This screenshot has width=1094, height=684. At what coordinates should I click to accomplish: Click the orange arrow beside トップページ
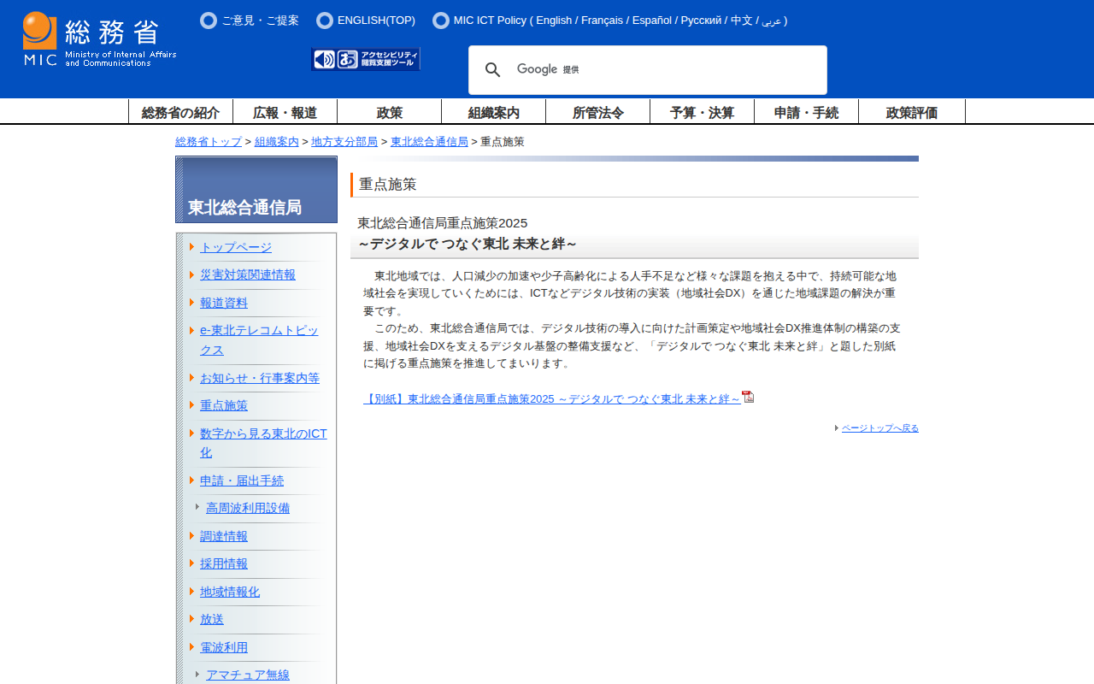192,247
